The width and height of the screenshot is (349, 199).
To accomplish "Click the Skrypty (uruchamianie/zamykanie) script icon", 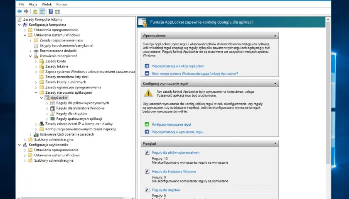I will pyautogui.click(x=36, y=46).
